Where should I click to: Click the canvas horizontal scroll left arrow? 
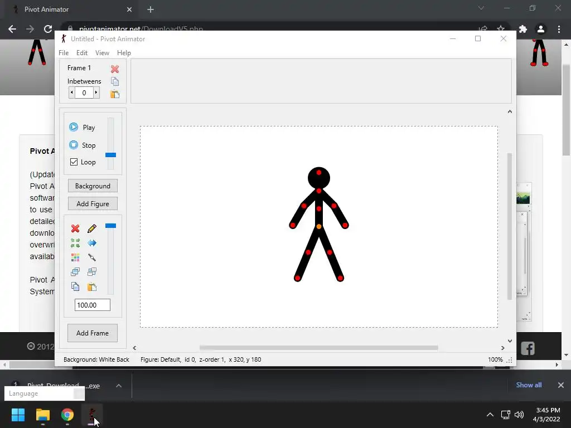coord(135,348)
